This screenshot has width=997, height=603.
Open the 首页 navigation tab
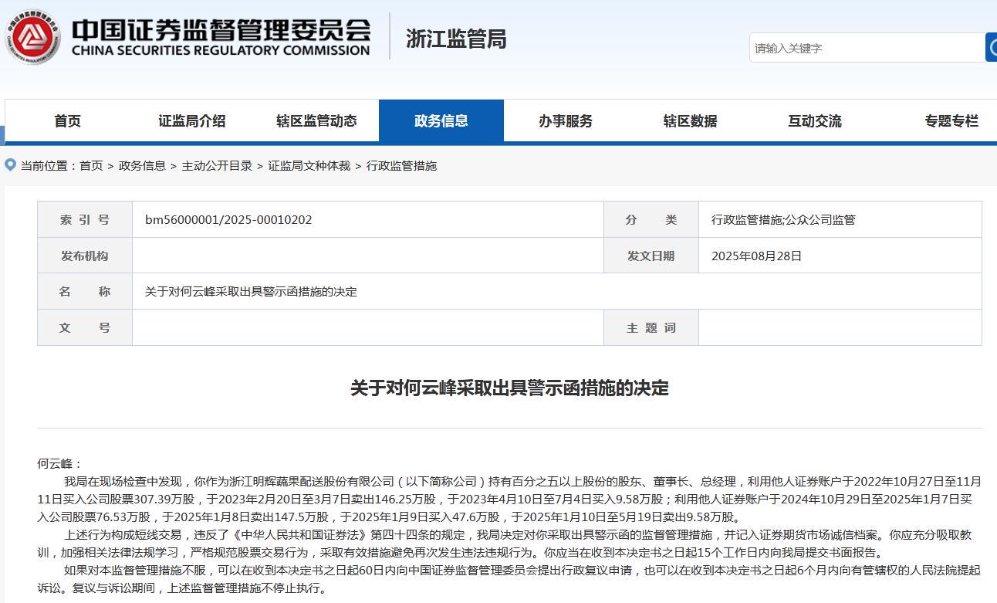[x=68, y=121]
